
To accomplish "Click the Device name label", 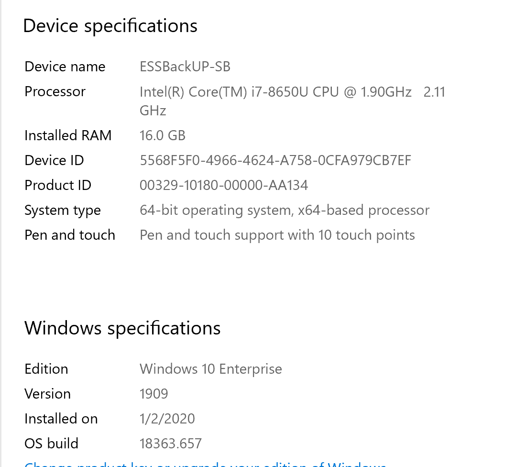I will pyautogui.click(x=65, y=67).
